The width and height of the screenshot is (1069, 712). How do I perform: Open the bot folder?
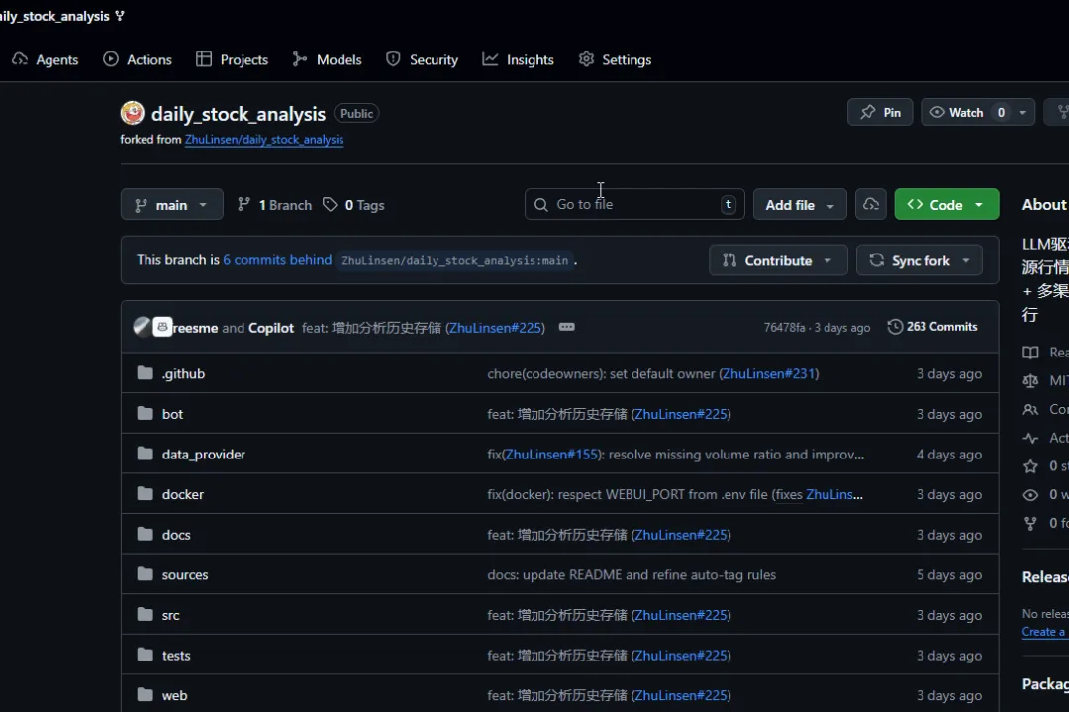pyautogui.click(x=172, y=414)
